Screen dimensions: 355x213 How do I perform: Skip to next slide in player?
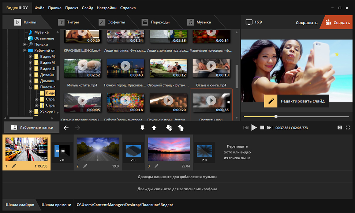[x=270, y=128]
